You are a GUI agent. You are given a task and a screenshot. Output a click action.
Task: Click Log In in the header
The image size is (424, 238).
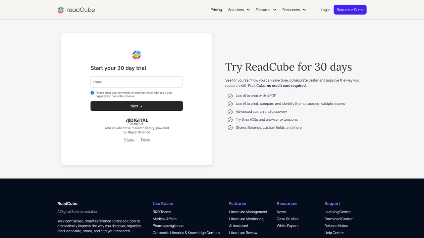325,10
